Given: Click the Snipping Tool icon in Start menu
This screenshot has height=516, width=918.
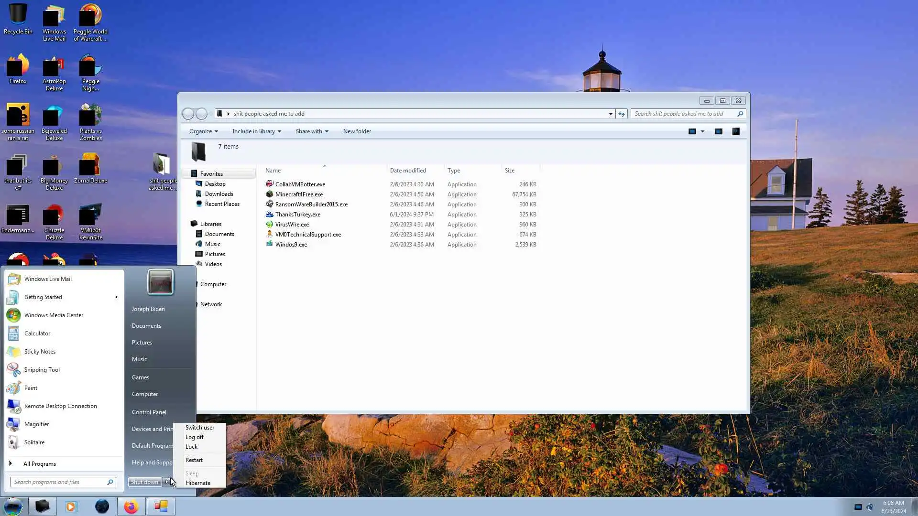Looking at the screenshot, I should 14,369.
